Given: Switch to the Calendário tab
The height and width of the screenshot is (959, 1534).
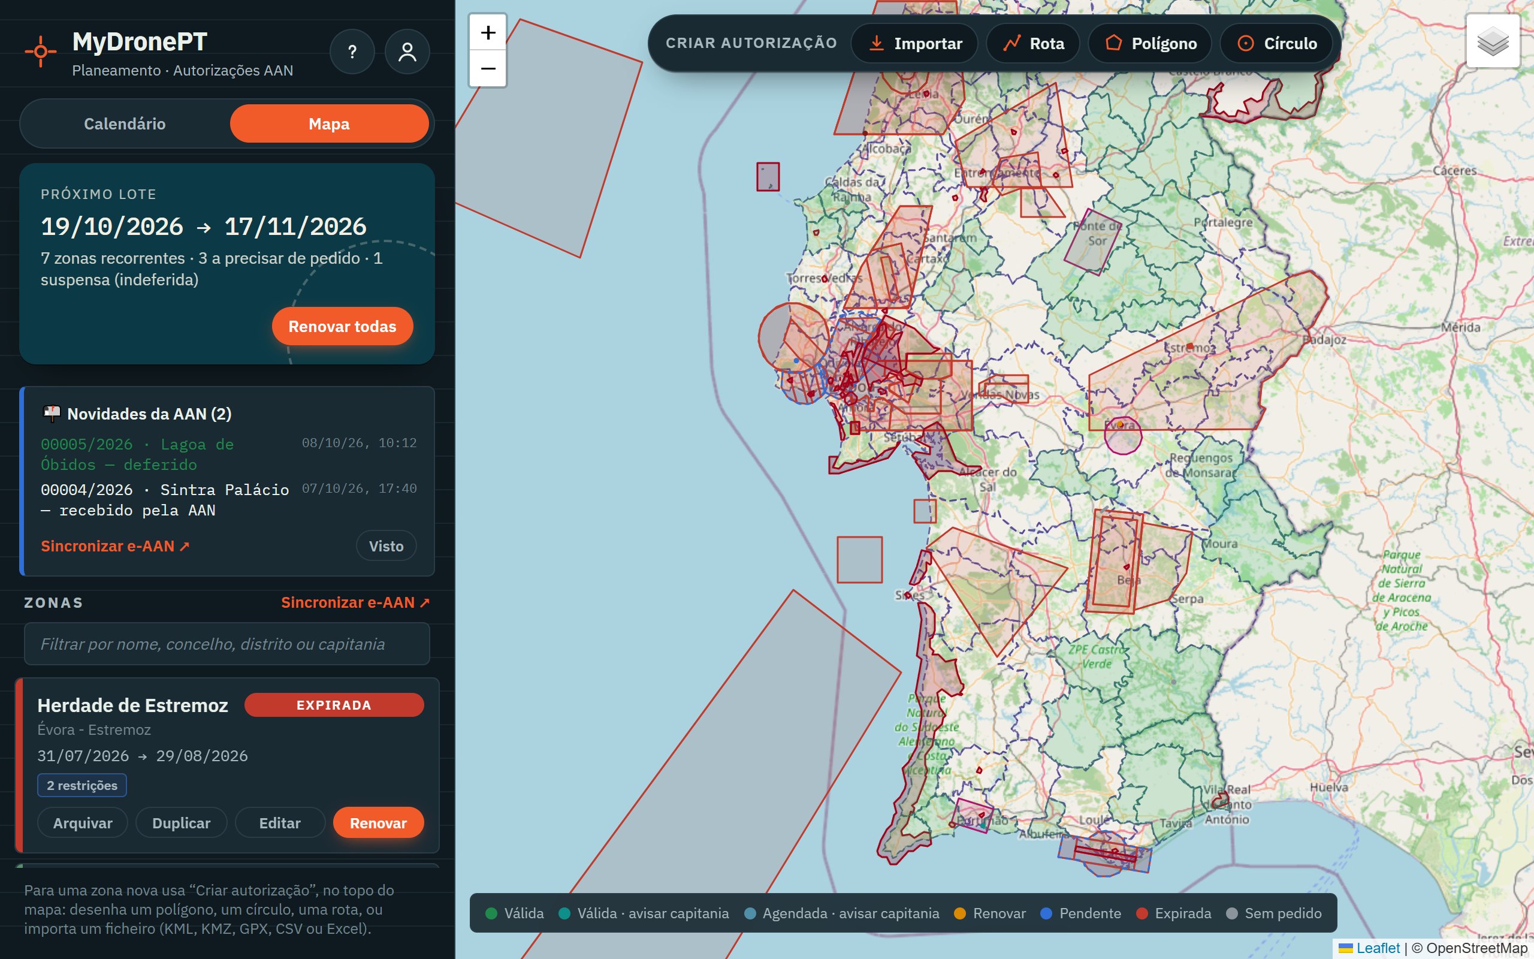Looking at the screenshot, I should (x=125, y=123).
